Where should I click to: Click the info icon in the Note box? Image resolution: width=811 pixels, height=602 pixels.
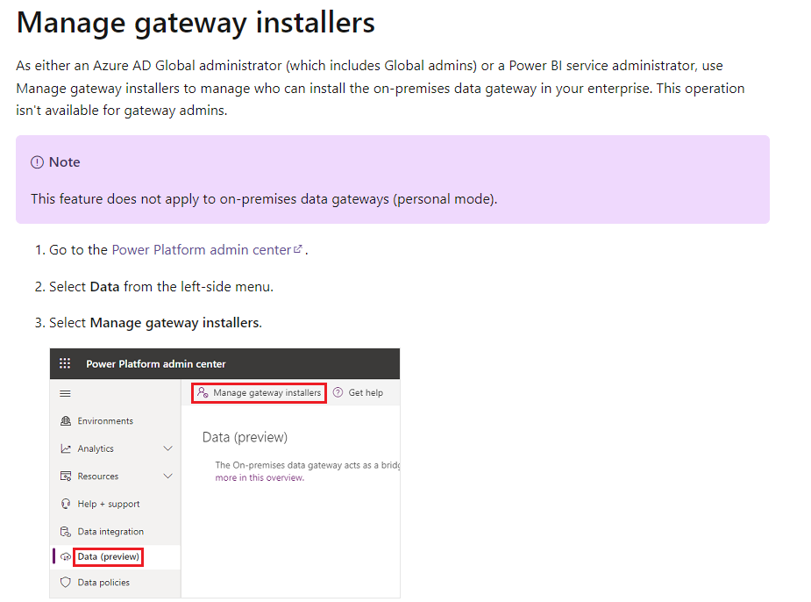pos(36,161)
